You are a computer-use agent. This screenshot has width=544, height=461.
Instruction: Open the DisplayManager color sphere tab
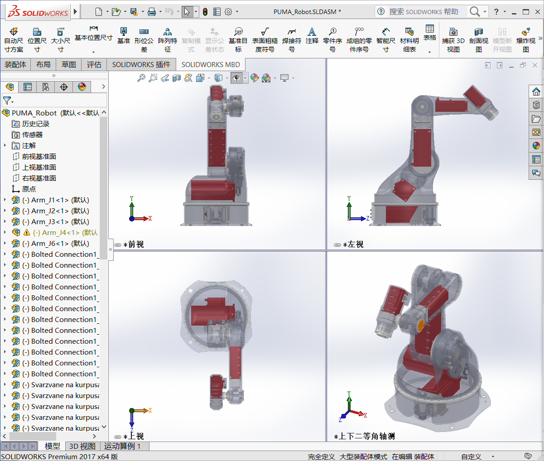pos(82,87)
